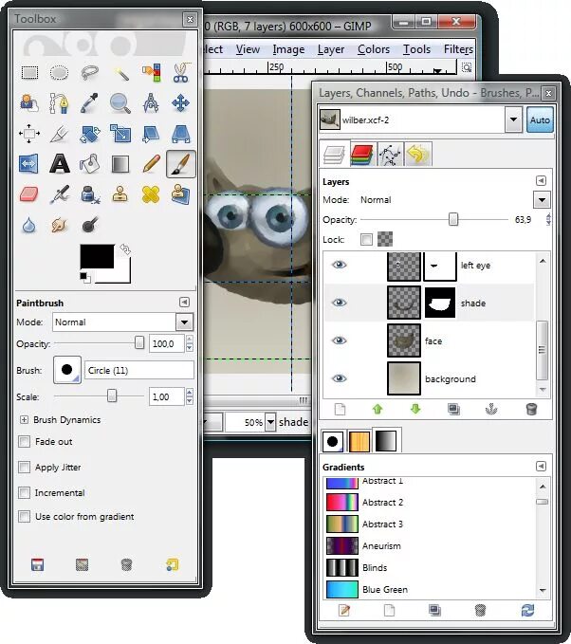Select the Flip tool
This screenshot has width=571, height=644.
click(29, 164)
